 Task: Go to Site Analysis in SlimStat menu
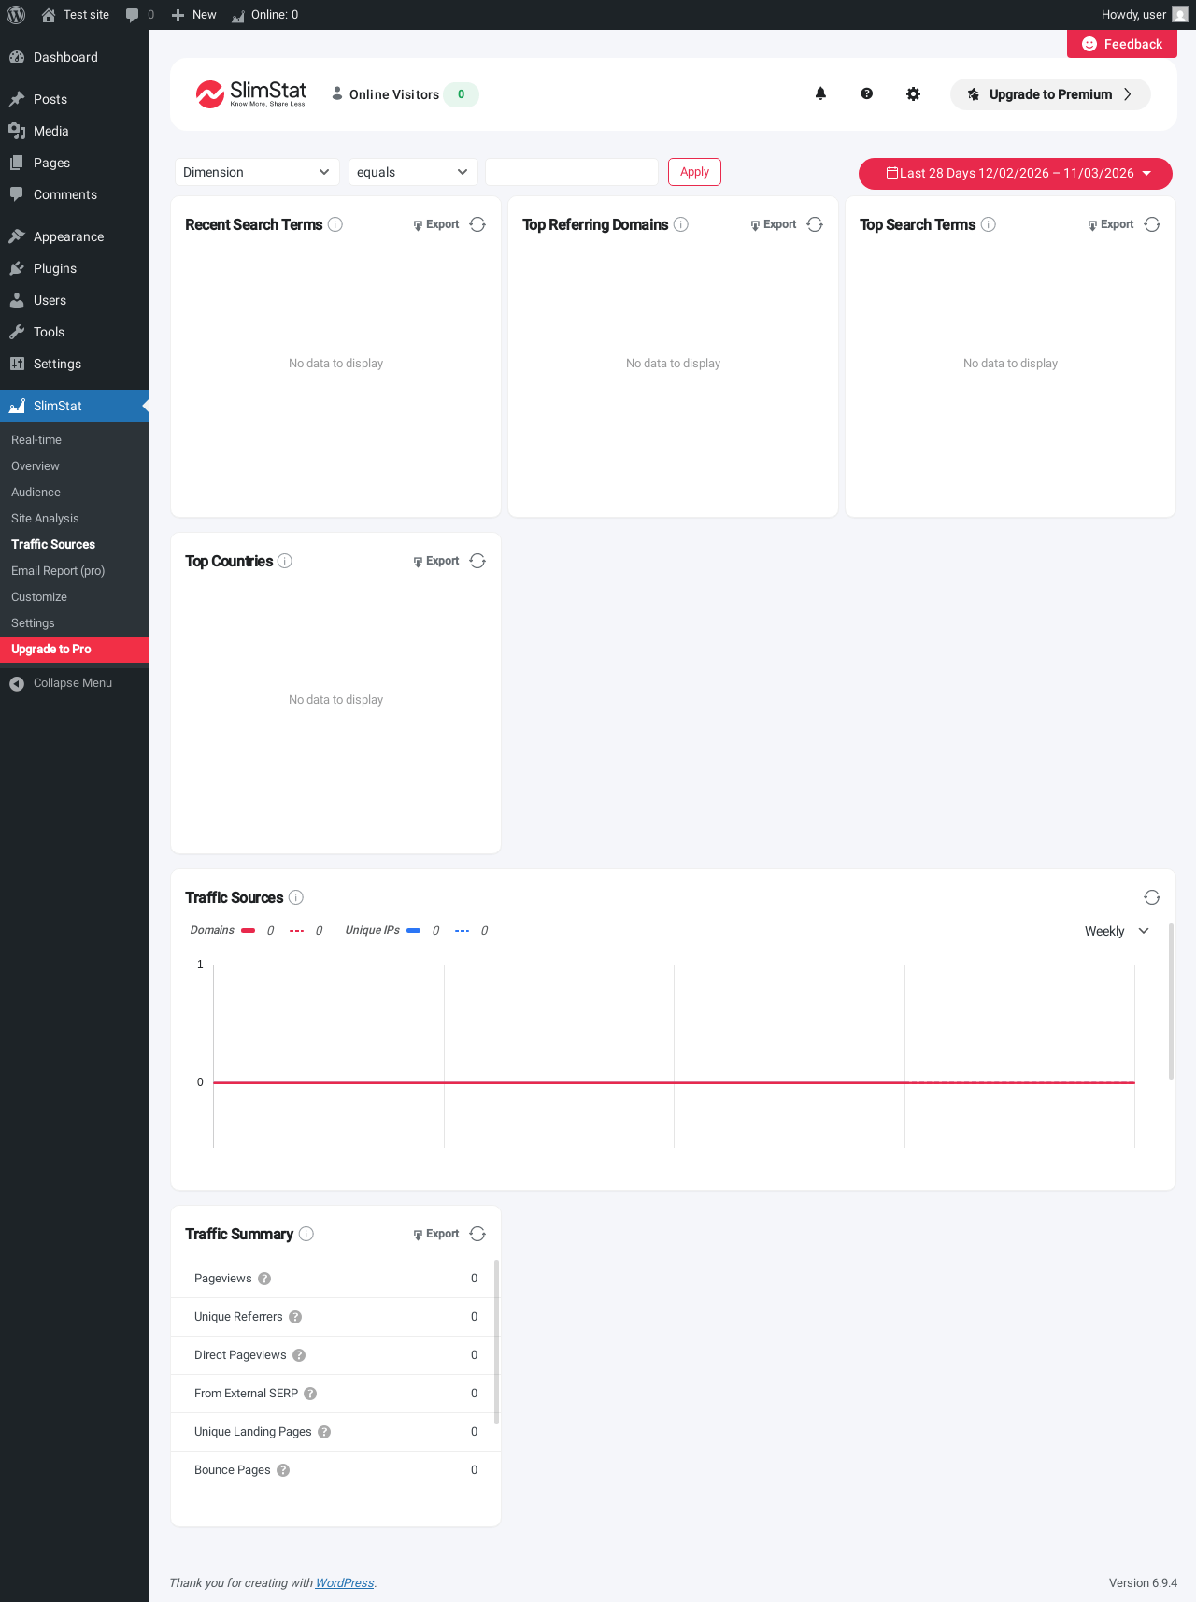tap(45, 518)
